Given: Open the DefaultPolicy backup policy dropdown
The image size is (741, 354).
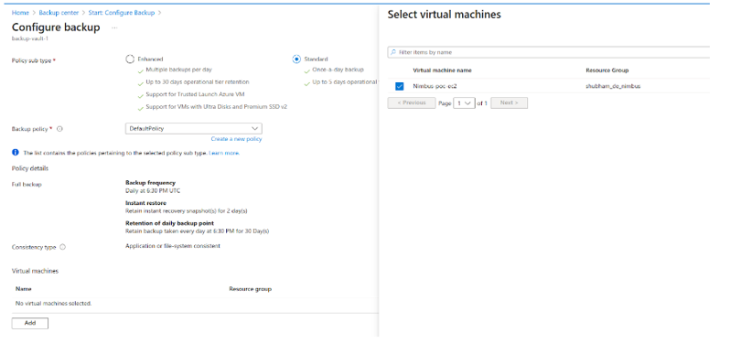Looking at the screenshot, I should [x=193, y=129].
